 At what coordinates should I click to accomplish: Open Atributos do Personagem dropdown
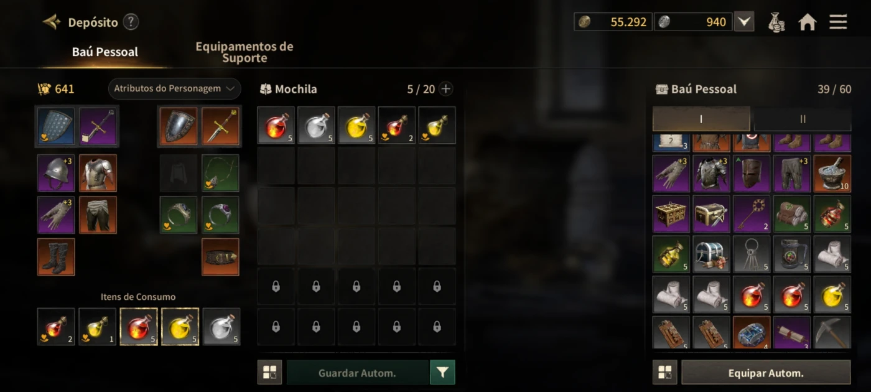(175, 89)
